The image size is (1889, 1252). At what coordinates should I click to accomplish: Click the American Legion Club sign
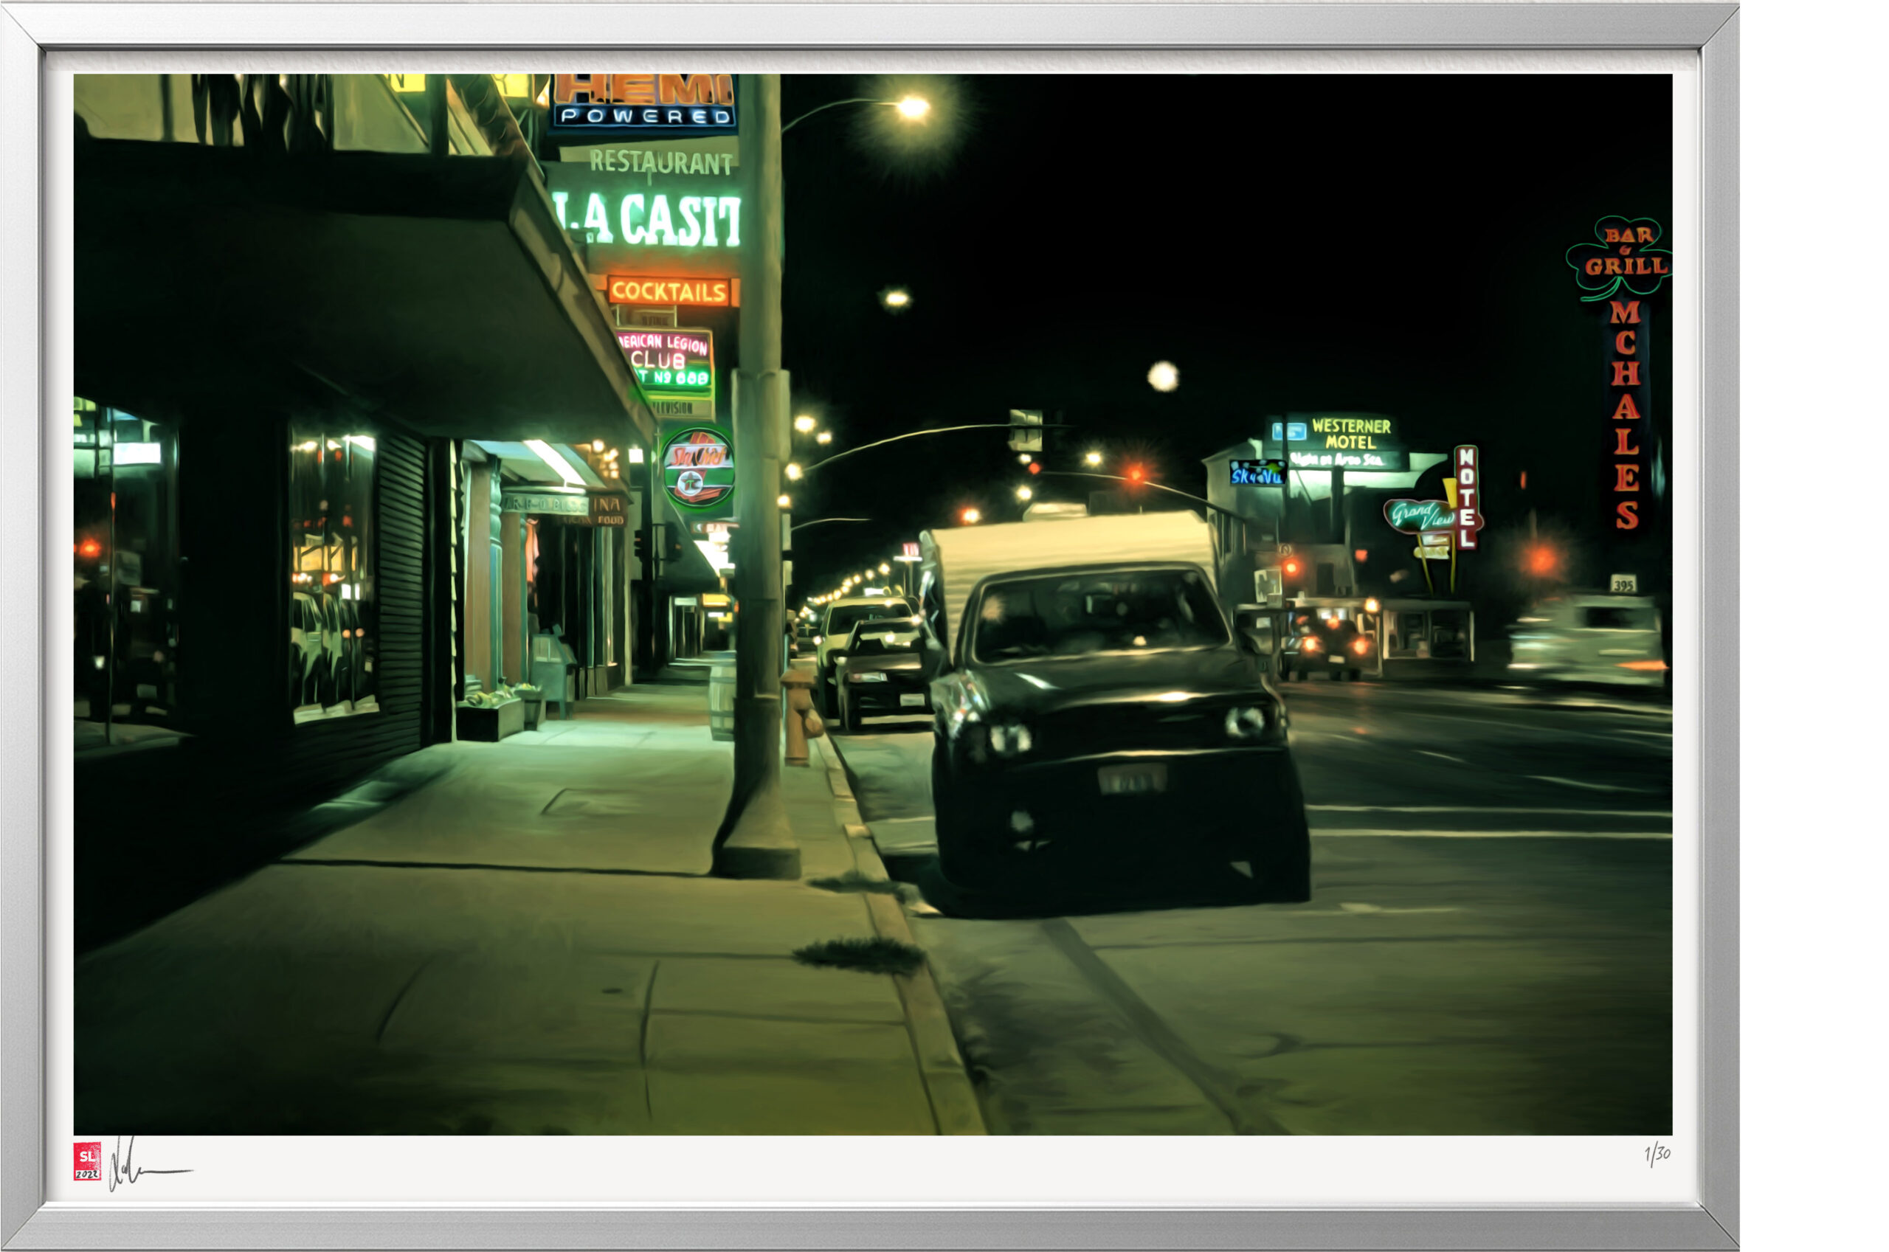(x=664, y=360)
